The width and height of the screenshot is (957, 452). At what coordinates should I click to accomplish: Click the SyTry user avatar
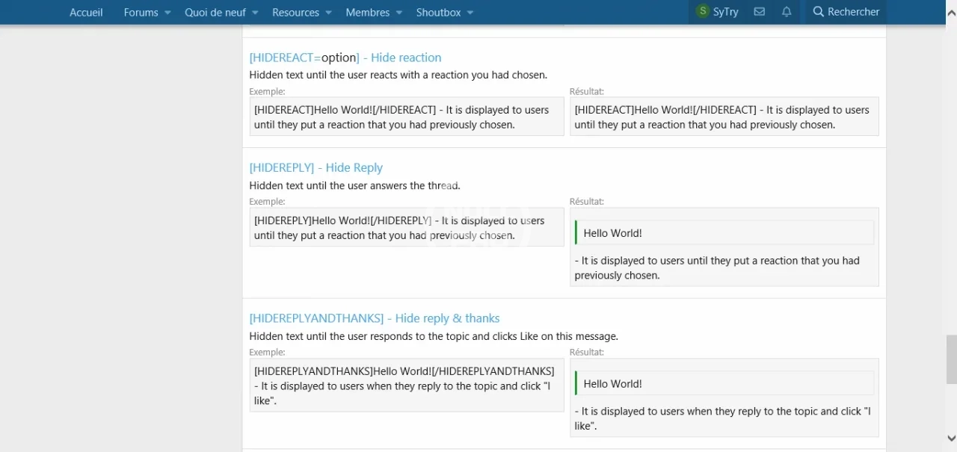coord(702,12)
